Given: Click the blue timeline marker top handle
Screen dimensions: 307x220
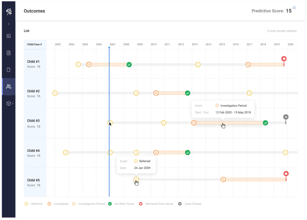Looking at the screenshot, I should 109,47.
